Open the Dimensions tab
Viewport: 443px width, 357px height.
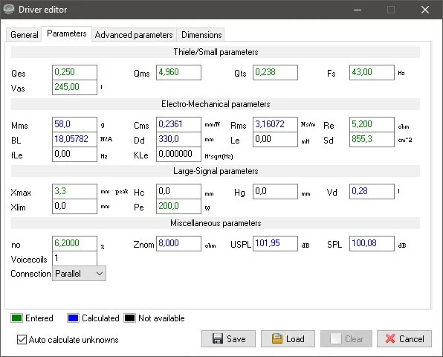201,35
